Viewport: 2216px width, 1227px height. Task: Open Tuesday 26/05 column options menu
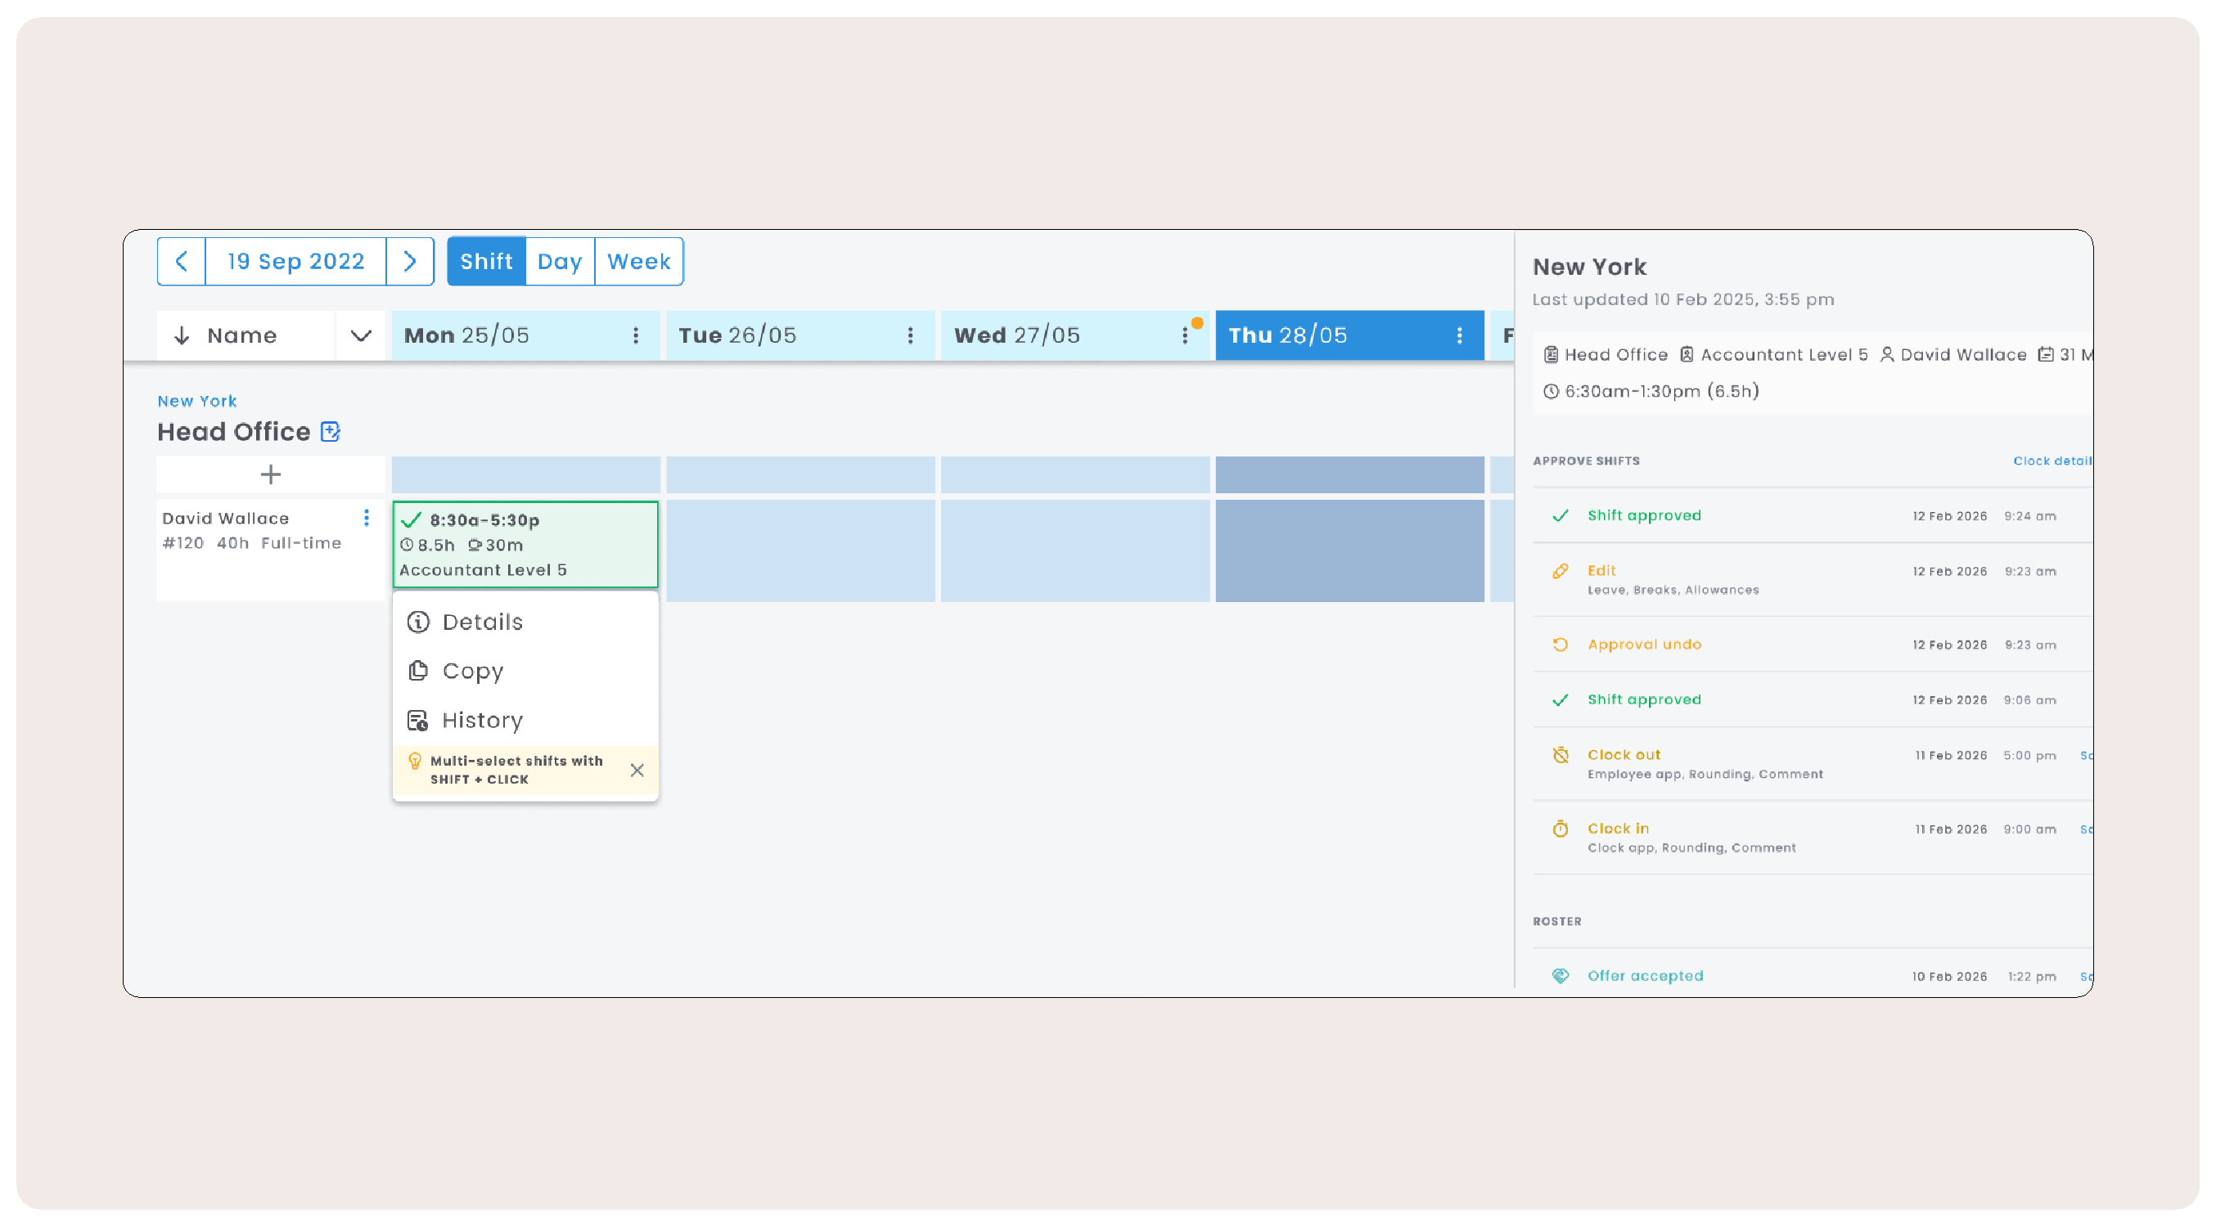910,335
